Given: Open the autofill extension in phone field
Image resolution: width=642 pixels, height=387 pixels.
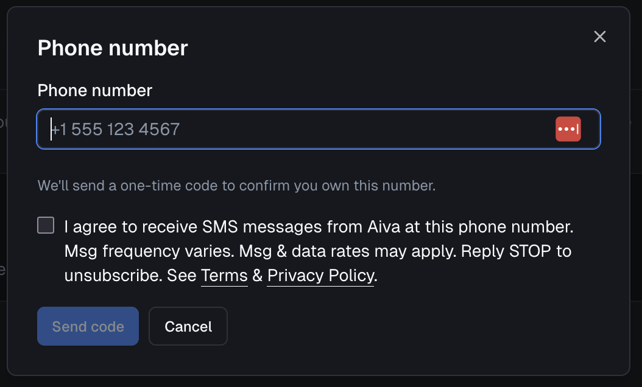Looking at the screenshot, I should pyautogui.click(x=568, y=129).
